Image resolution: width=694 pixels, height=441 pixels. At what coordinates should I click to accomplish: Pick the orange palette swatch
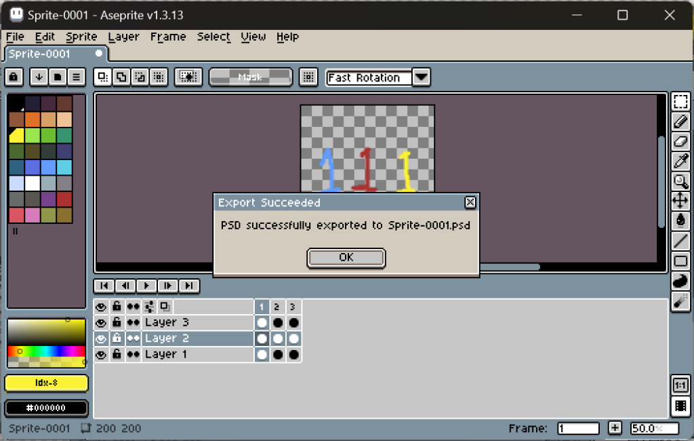[33, 119]
